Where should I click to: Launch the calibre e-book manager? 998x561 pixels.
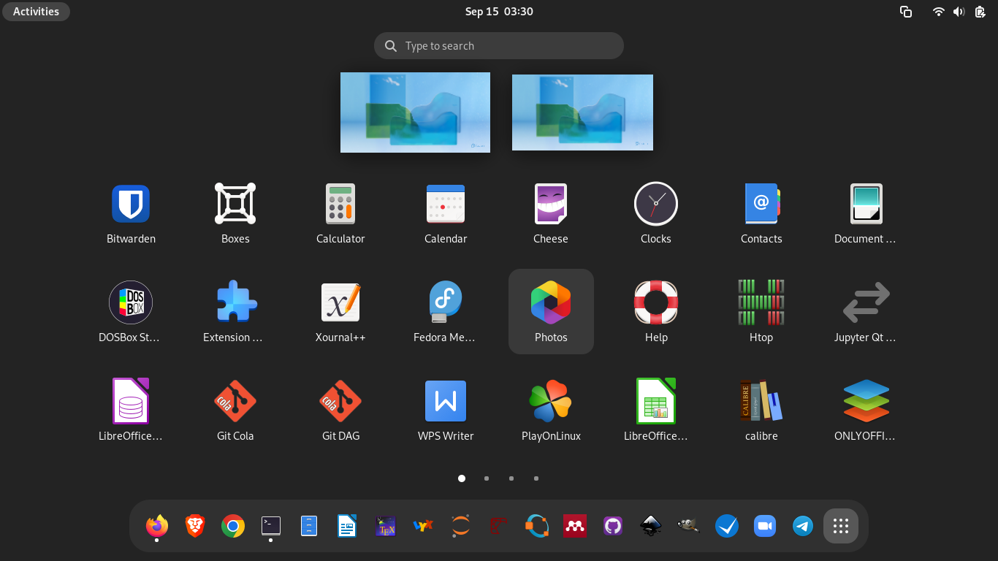761,402
